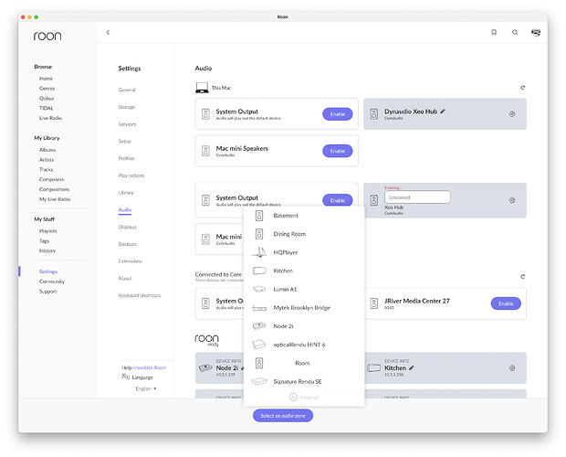The image size is (566, 457).
Task: Click the Mytek Brooklyn Bridge device icon
Action: click(x=259, y=308)
